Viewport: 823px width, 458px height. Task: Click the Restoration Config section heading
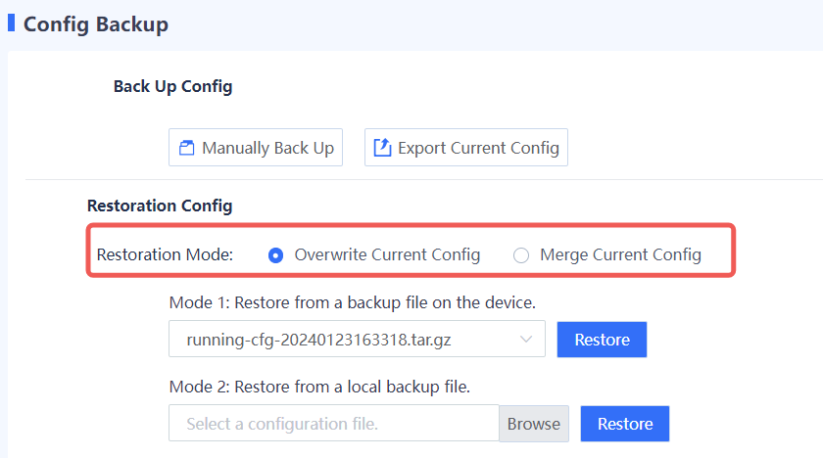coord(160,206)
